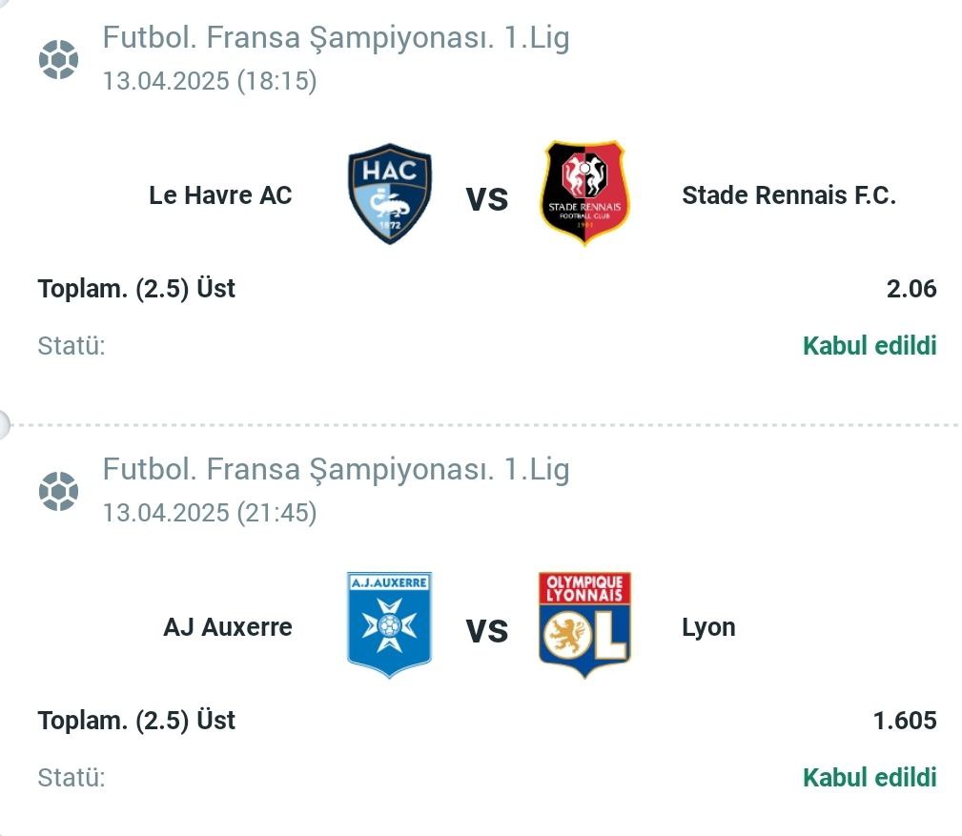Click the 13.04.2025 (18:15) match date

209,81
